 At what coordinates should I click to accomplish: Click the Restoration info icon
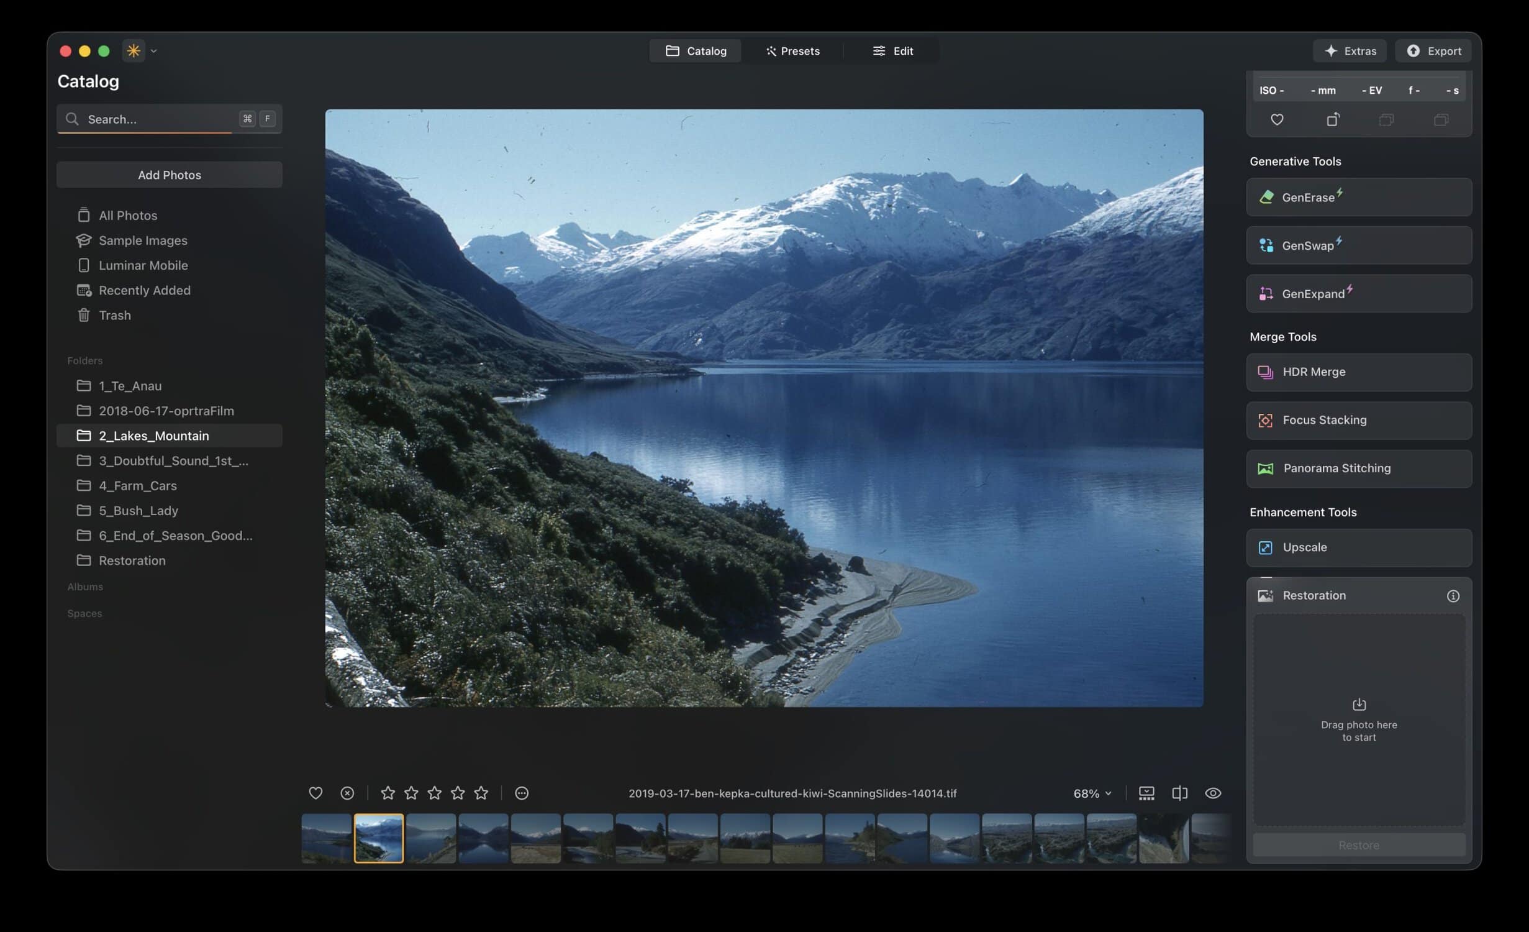tap(1453, 595)
